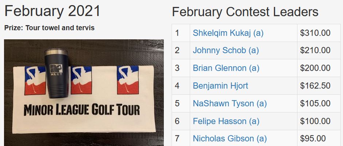The height and width of the screenshot is (146, 343).
Task: Open Johnny Schob (a) player link
Action: 226,51
